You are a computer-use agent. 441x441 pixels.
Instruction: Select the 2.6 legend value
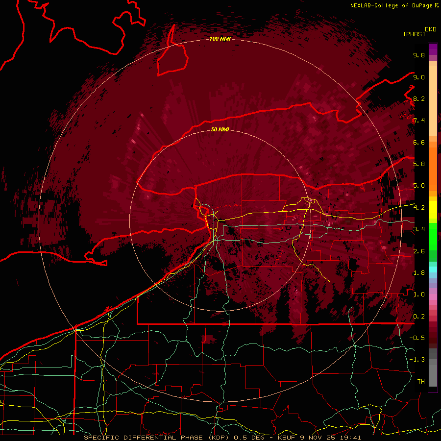click(x=419, y=251)
